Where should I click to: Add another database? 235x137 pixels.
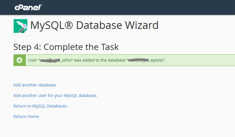coord(35,85)
